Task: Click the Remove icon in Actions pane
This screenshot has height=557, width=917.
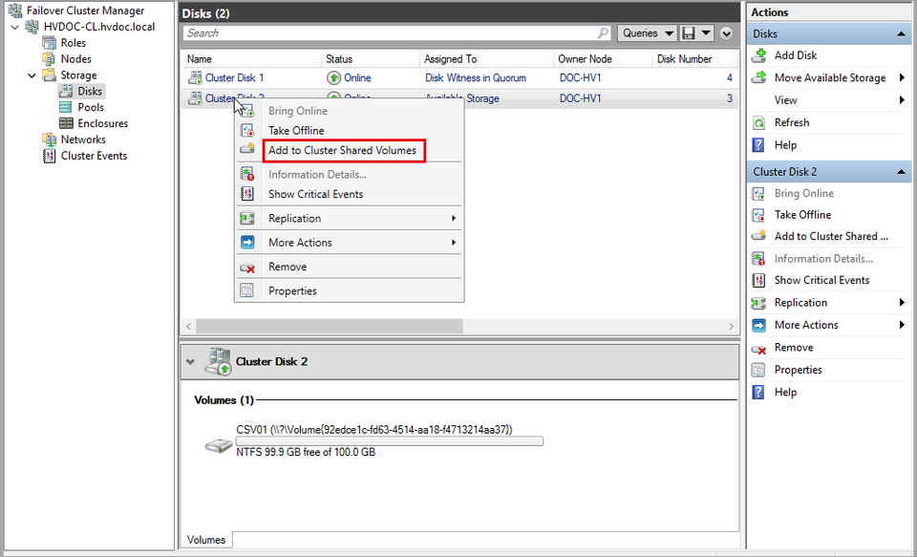Action: (x=758, y=350)
